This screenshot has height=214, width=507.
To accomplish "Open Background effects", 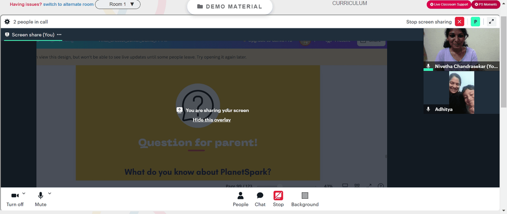I will click(305, 199).
